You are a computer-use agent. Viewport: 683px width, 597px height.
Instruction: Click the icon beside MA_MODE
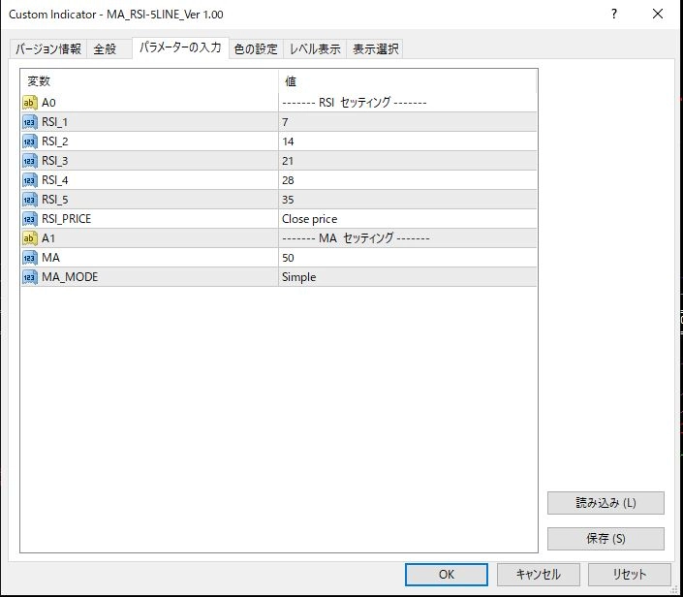pyautogui.click(x=30, y=277)
